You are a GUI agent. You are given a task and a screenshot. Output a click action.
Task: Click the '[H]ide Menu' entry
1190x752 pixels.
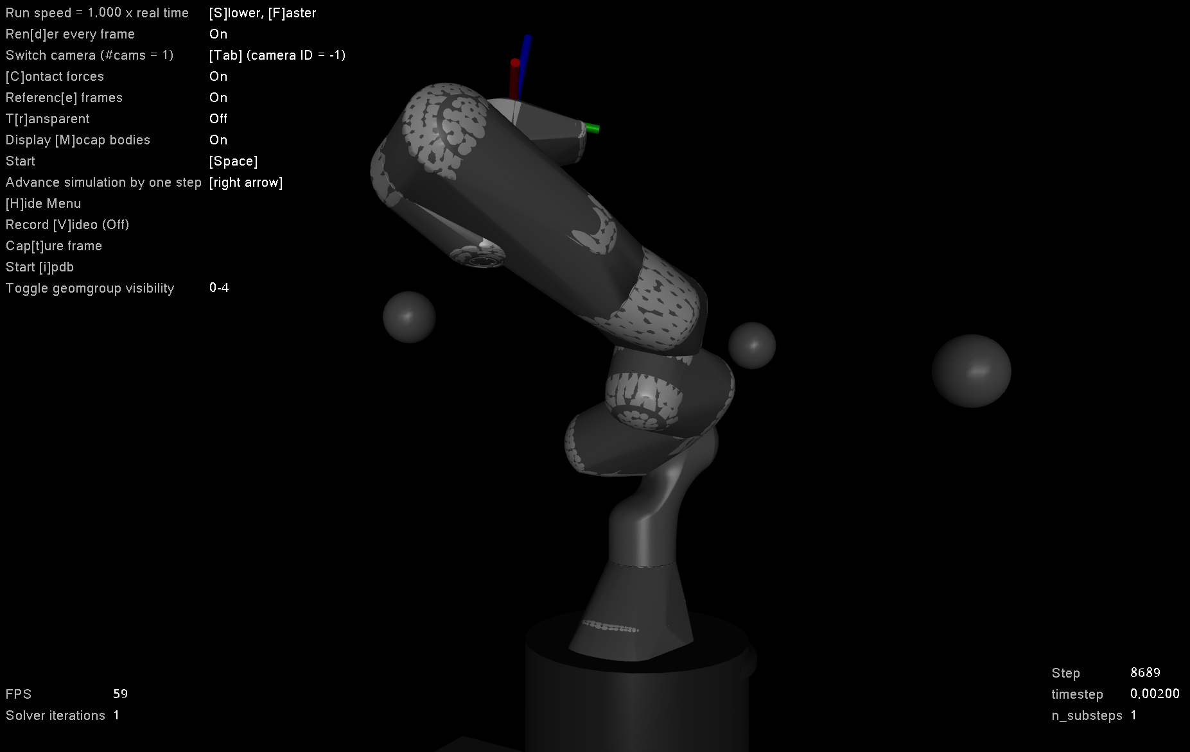point(43,203)
